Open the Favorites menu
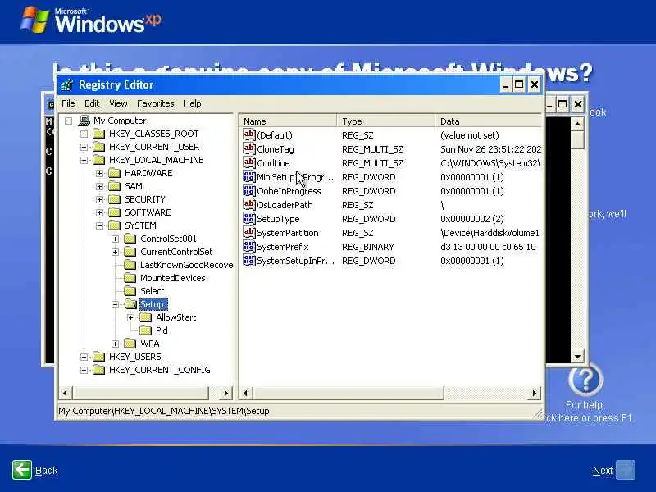This screenshot has width=656, height=492. (x=156, y=103)
